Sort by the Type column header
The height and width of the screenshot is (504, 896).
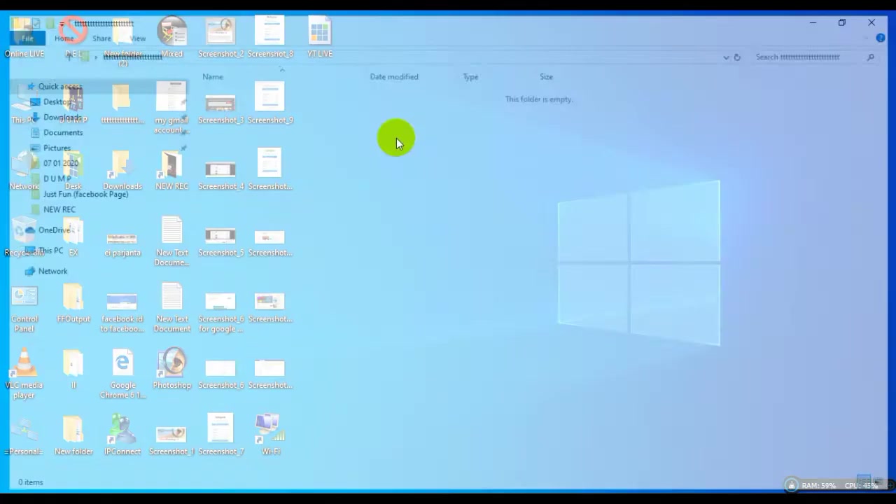470,77
